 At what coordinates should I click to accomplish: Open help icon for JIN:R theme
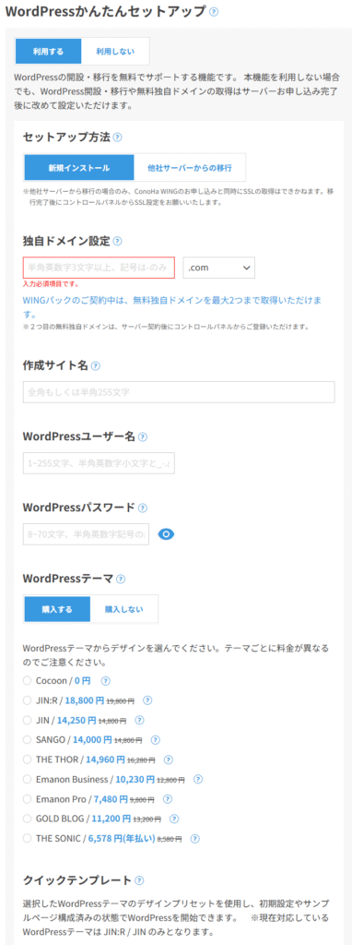tap(147, 700)
